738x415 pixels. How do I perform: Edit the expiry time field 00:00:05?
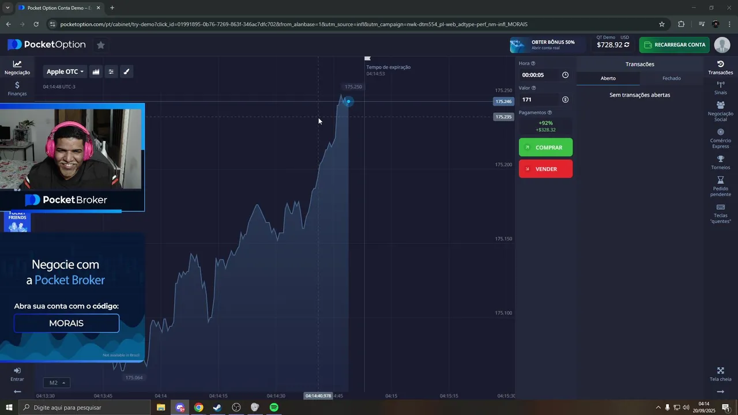(539, 75)
